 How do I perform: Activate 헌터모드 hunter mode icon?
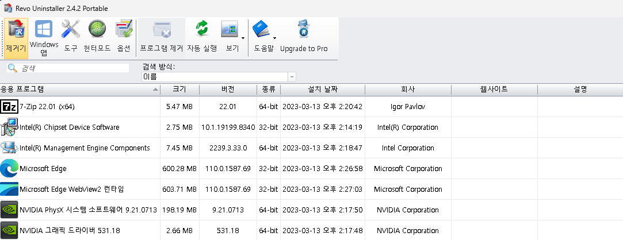click(97, 29)
